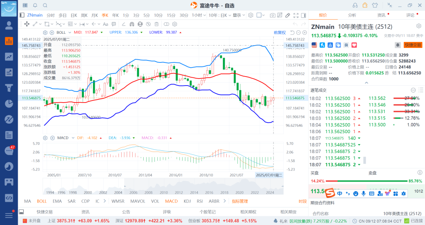
Task: Click the 时段 session button
Action: pyautogui.click(x=303, y=201)
